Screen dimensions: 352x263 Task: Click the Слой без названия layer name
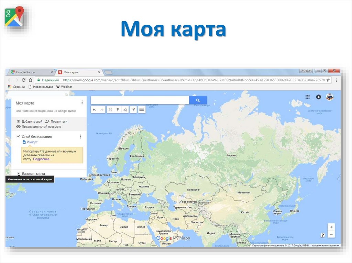coord(37,136)
